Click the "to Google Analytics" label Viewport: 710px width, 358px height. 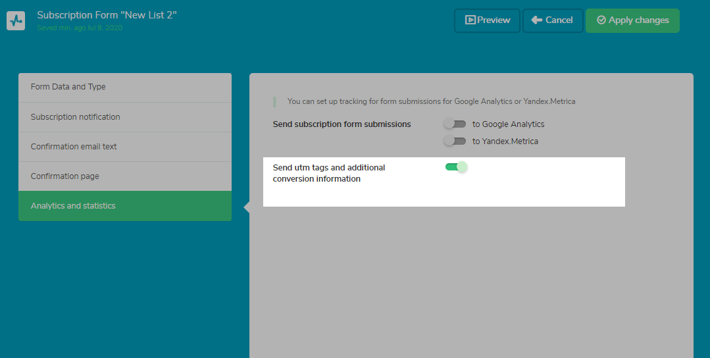tap(508, 124)
